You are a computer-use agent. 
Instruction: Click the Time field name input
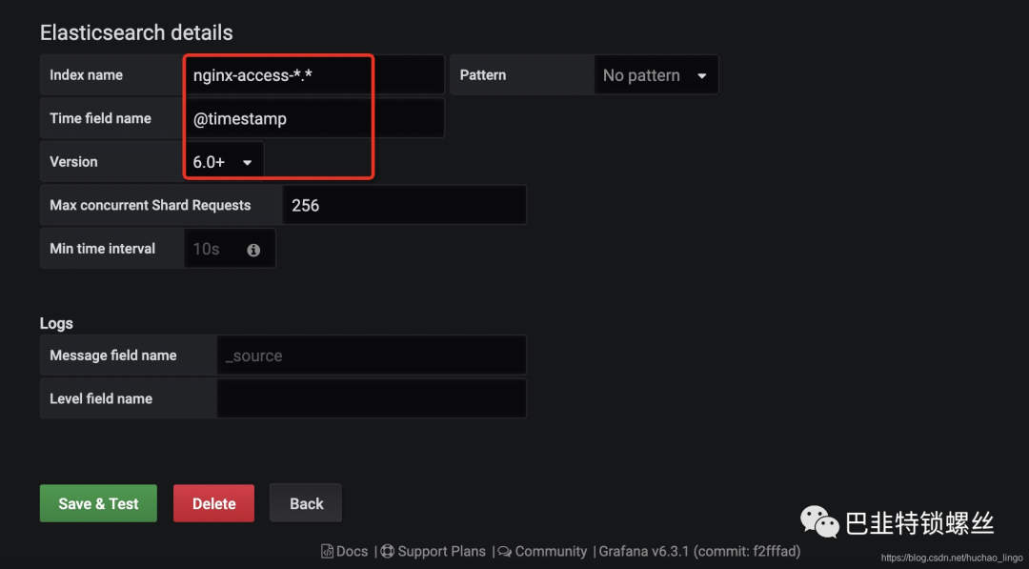point(313,118)
